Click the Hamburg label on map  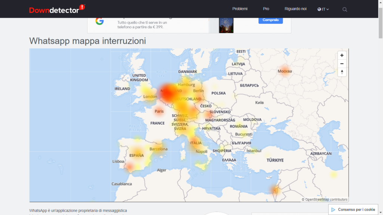186,85
